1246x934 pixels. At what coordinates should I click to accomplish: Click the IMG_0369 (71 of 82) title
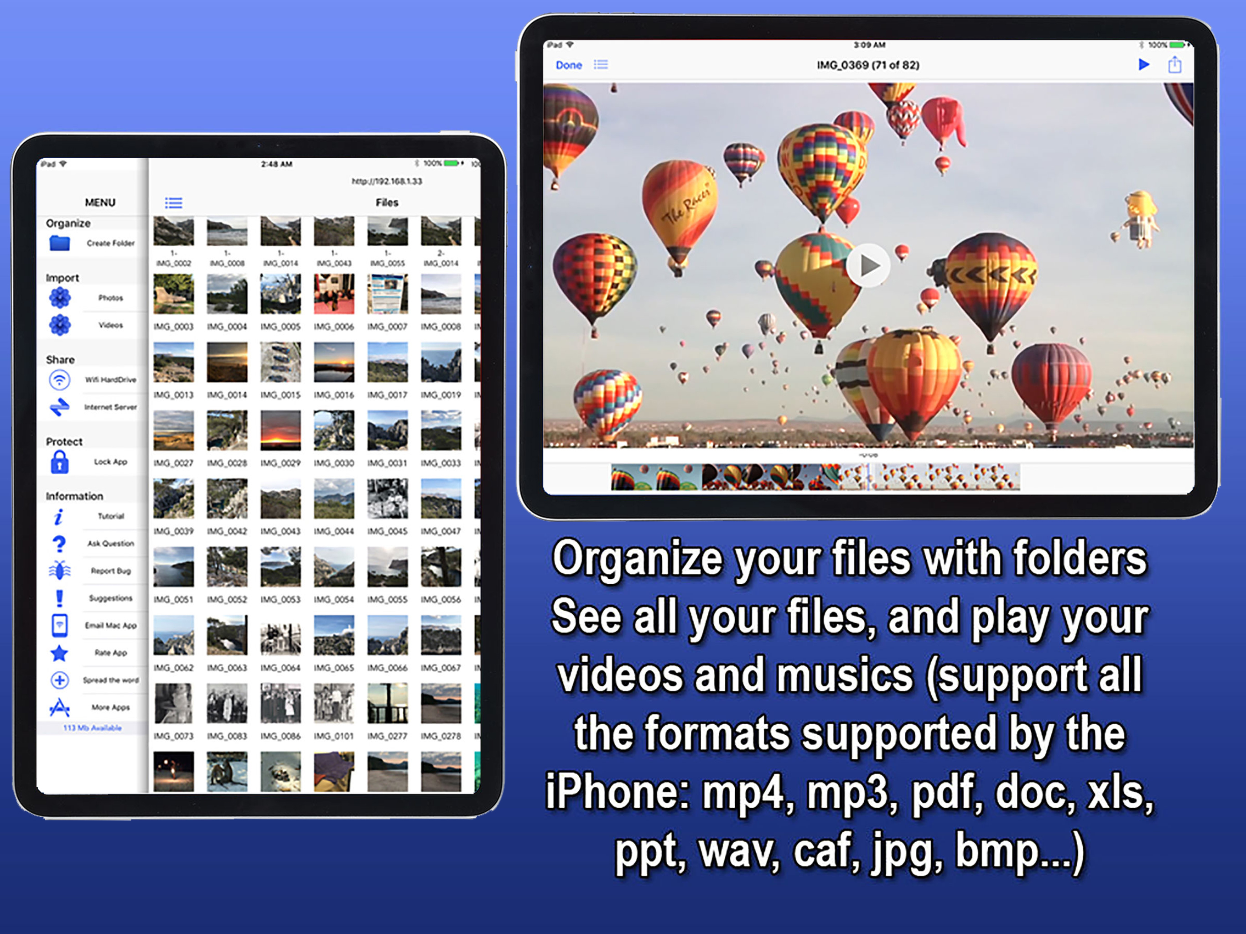pyautogui.click(x=868, y=65)
